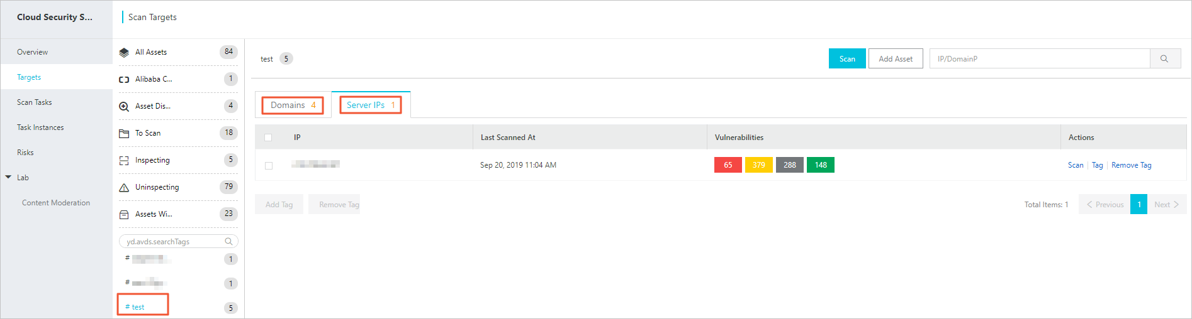Screen dimensions: 1192x319
Task: Click the Assets With risks icon
Action: pyautogui.click(x=124, y=215)
